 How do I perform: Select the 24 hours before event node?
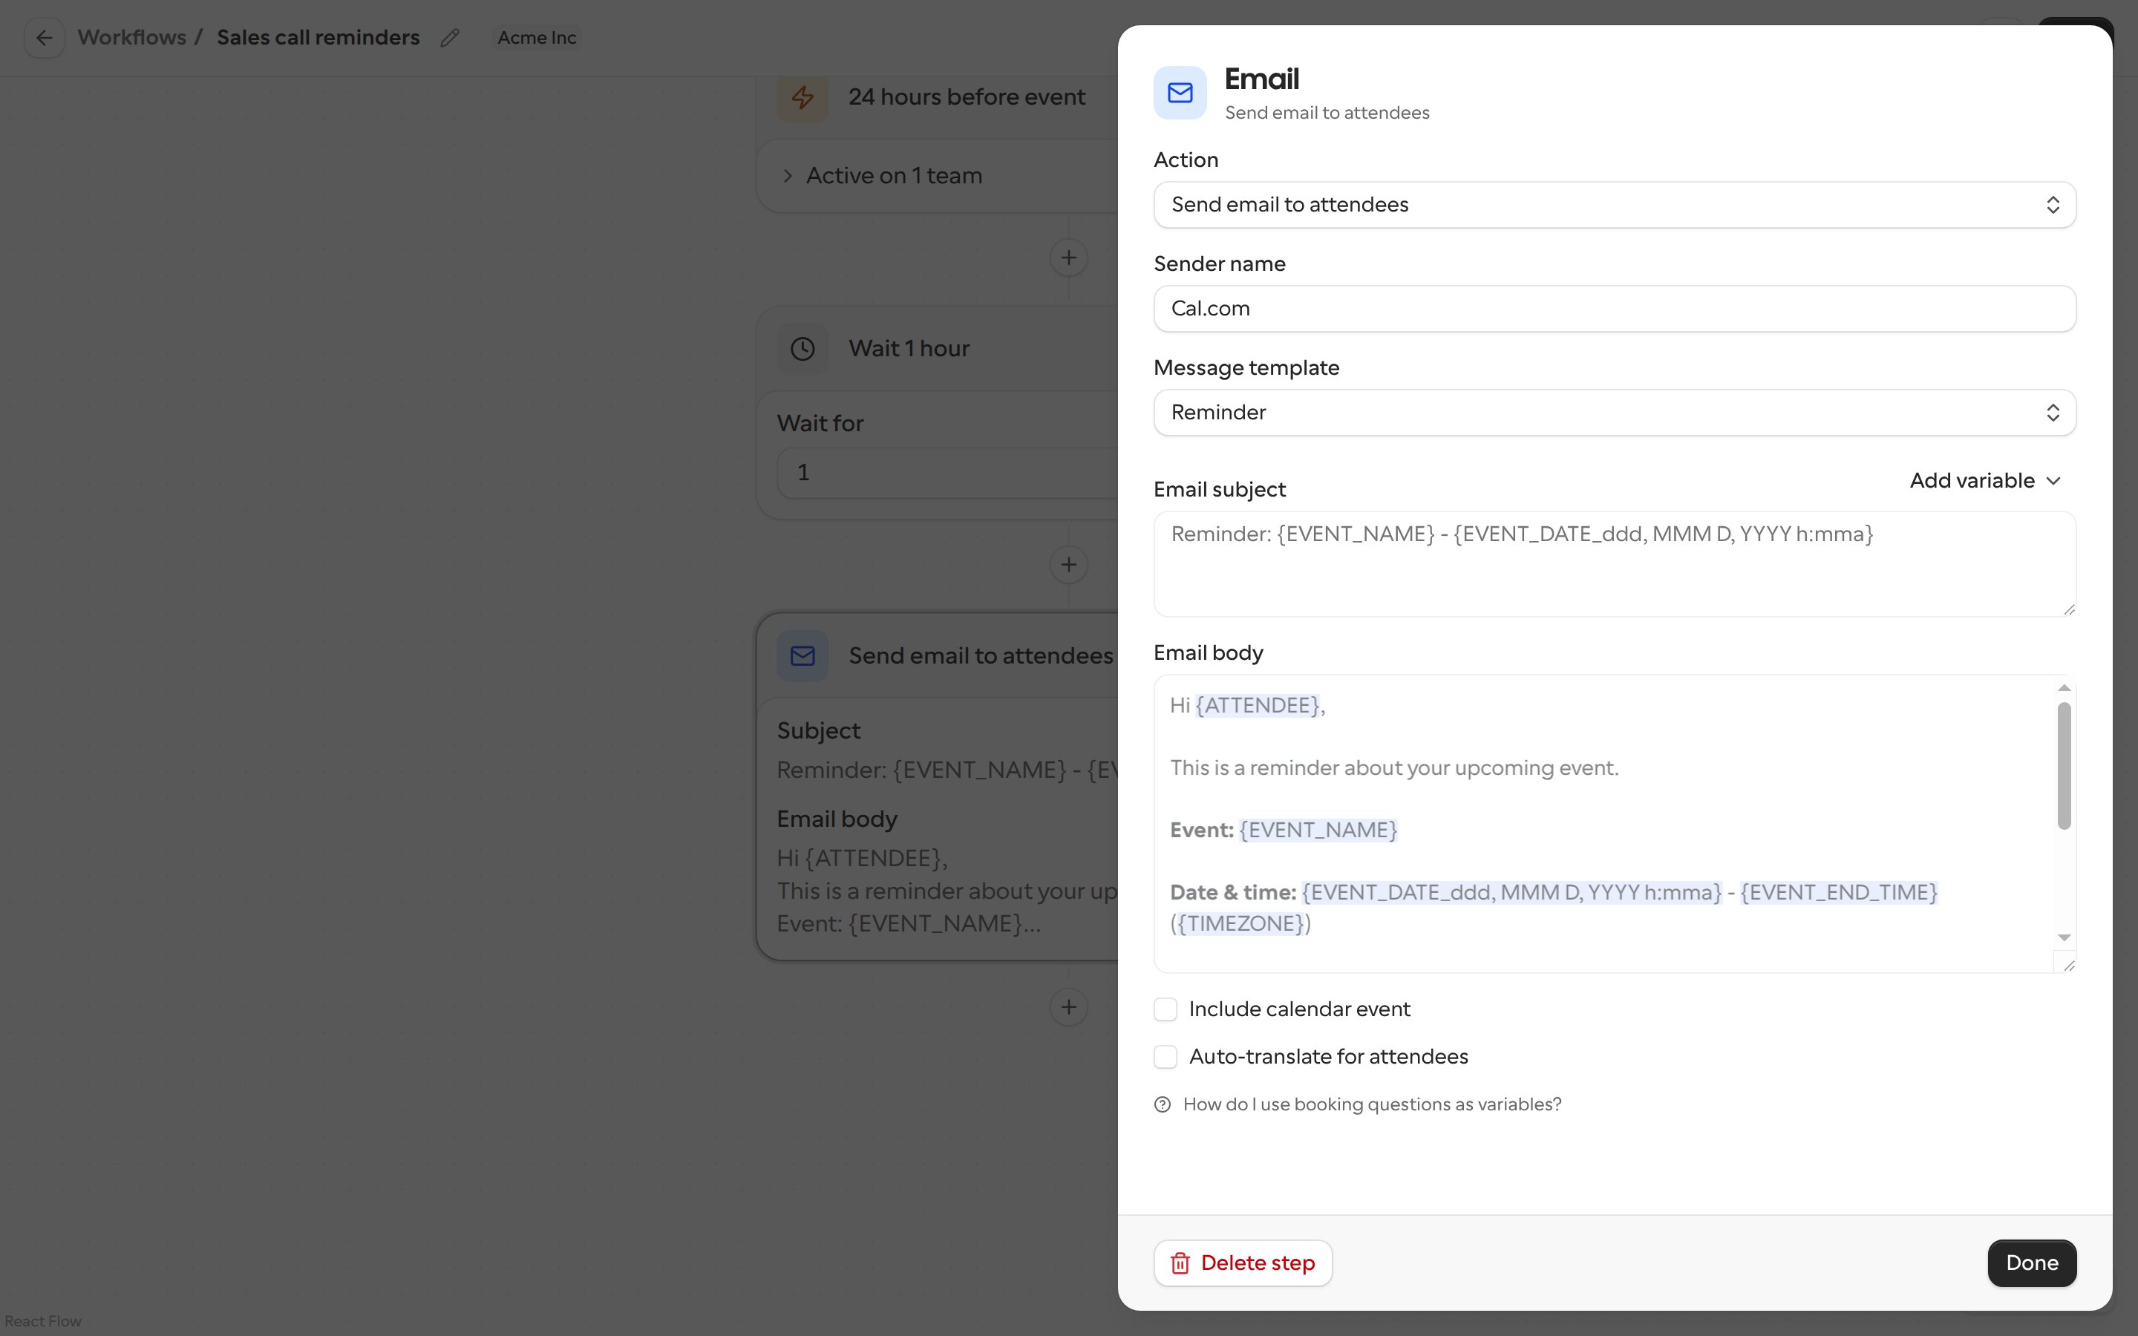(x=967, y=97)
